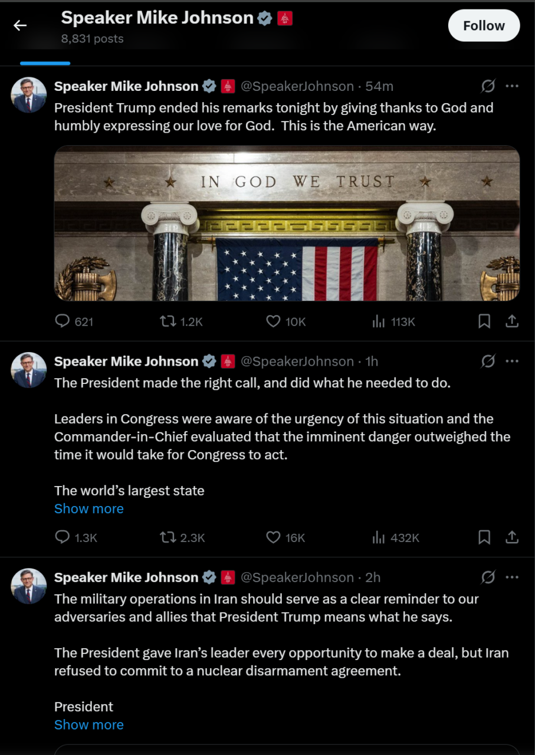View analytics showing 113K views
Viewport: 535px width, 755px height.
378,321
